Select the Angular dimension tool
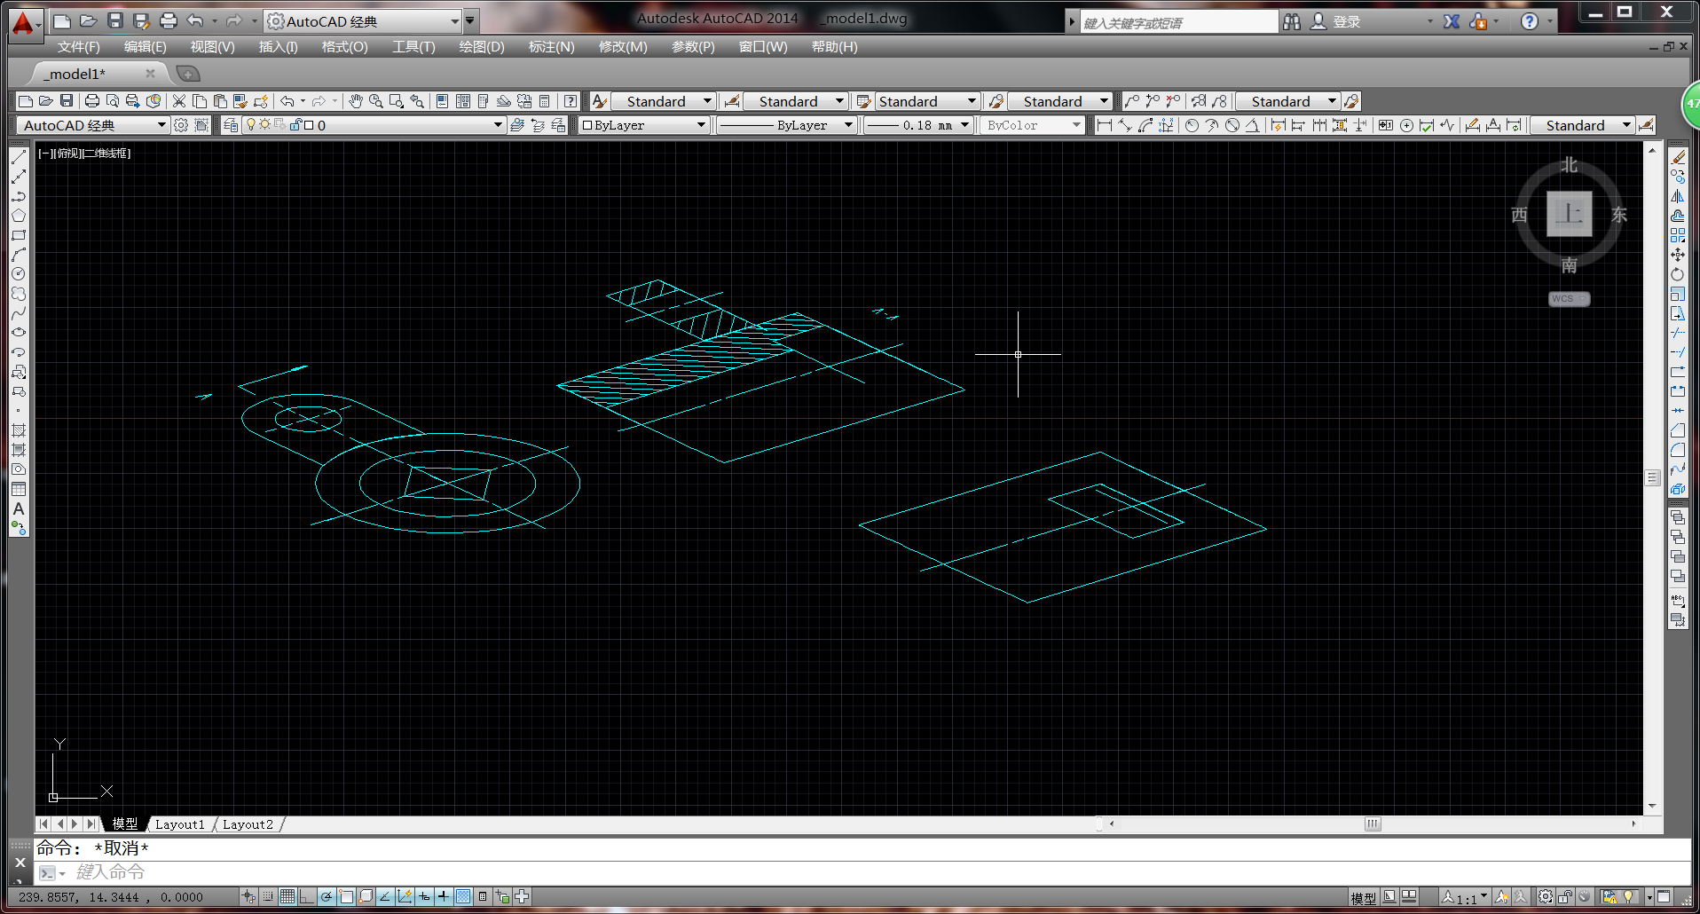The height and width of the screenshot is (914, 1700). pyautogui.click(x=1252, y=125)
